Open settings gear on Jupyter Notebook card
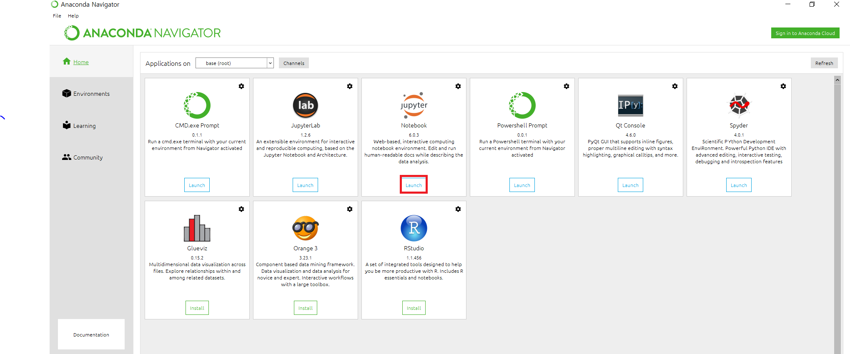This screenshot has height=354, width=850. (458, 86)
